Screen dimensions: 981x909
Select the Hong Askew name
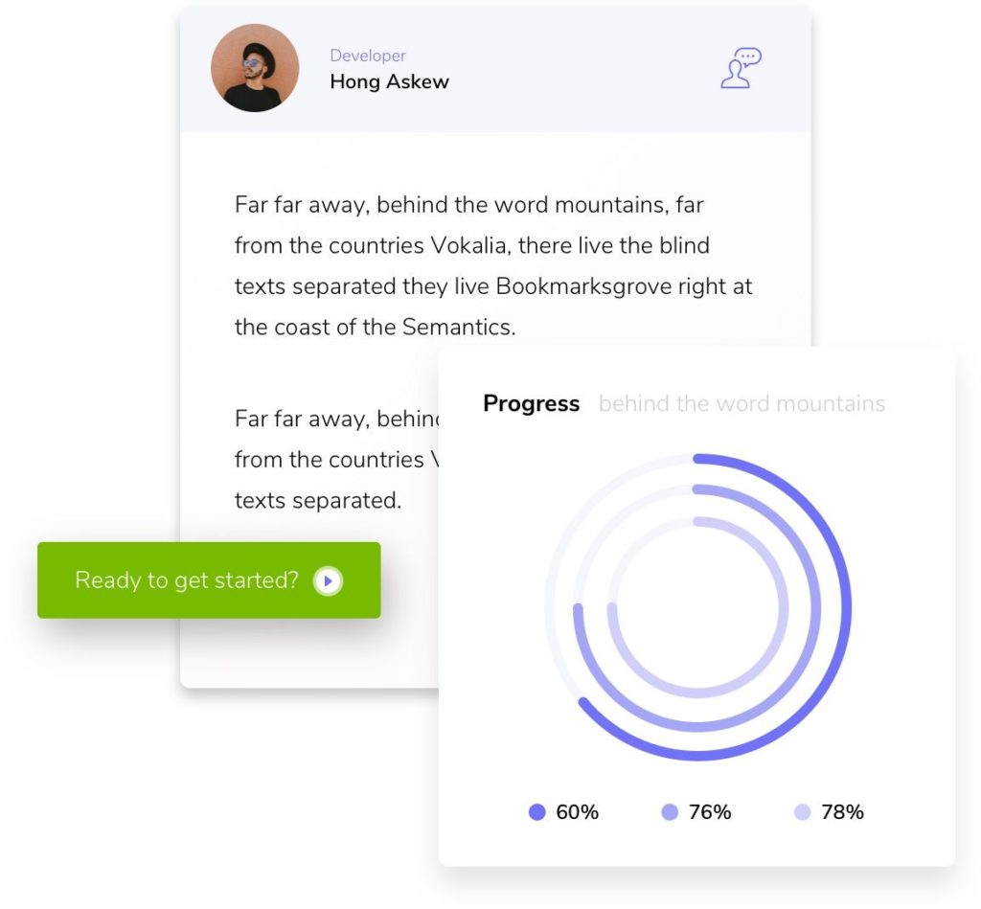point(389,81)
